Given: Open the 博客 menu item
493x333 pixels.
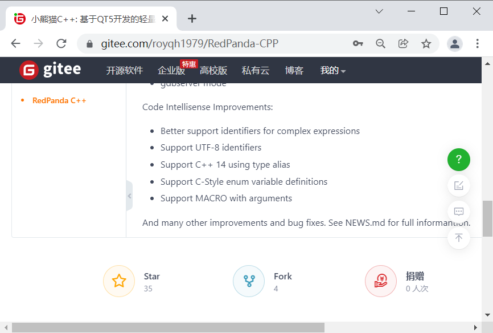Looking at the screenshot, I should tap(294, 70).
